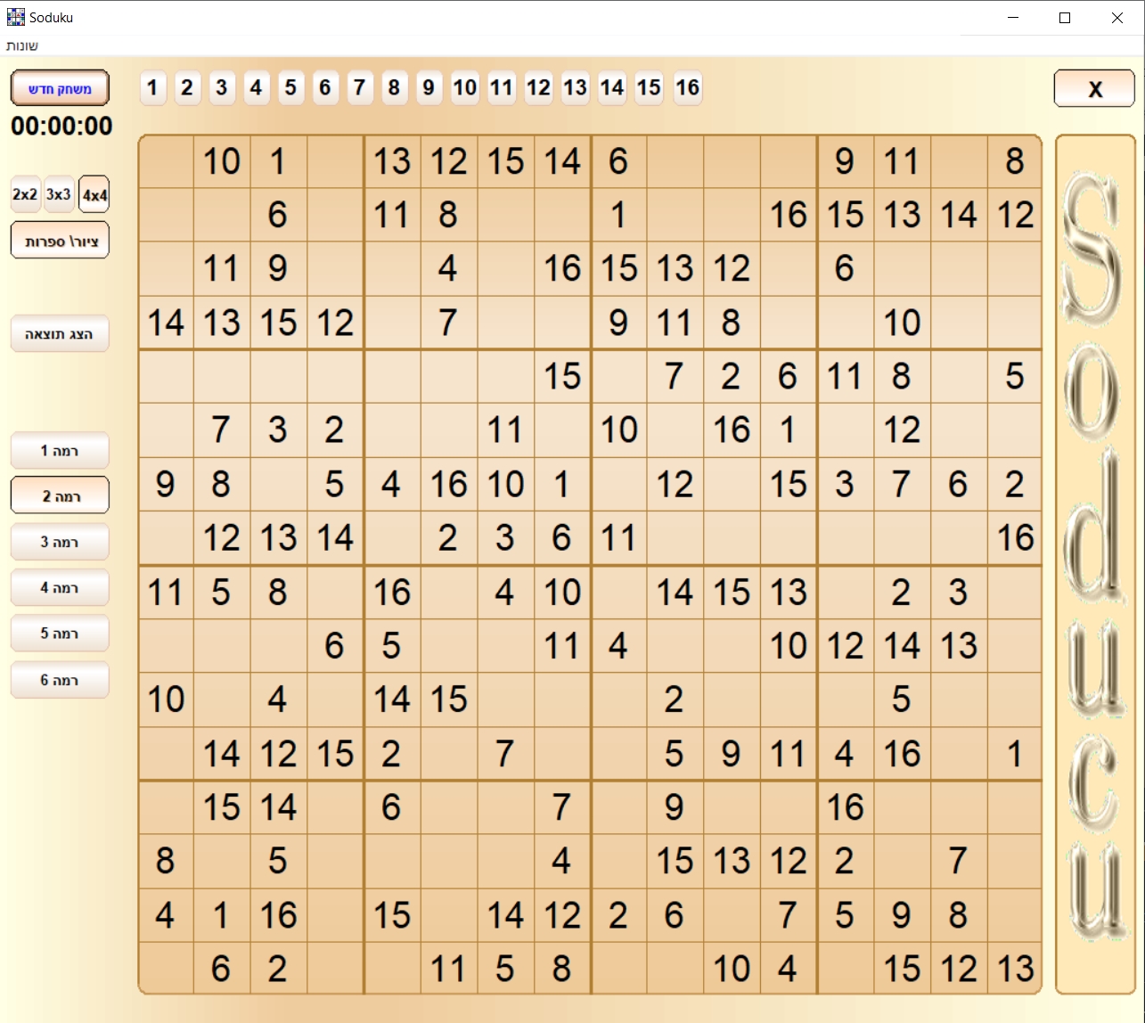Click the 5 in the fifth grid row
Image resolution: width=1145 pixels, height=1023 pixels.
(x=1015, y=376)
